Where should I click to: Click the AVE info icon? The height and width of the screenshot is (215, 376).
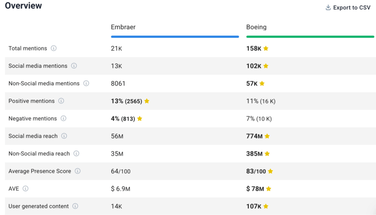coord(25,188)
